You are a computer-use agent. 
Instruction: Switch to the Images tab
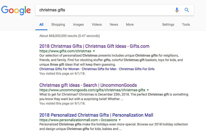pos(78,24)
